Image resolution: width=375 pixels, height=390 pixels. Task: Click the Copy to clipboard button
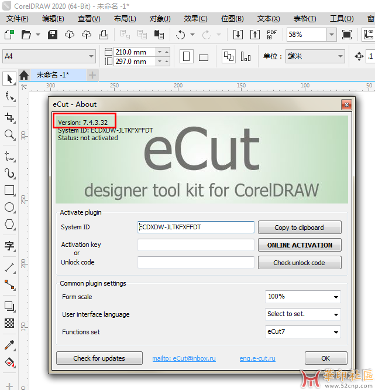(x=300, y=228)
